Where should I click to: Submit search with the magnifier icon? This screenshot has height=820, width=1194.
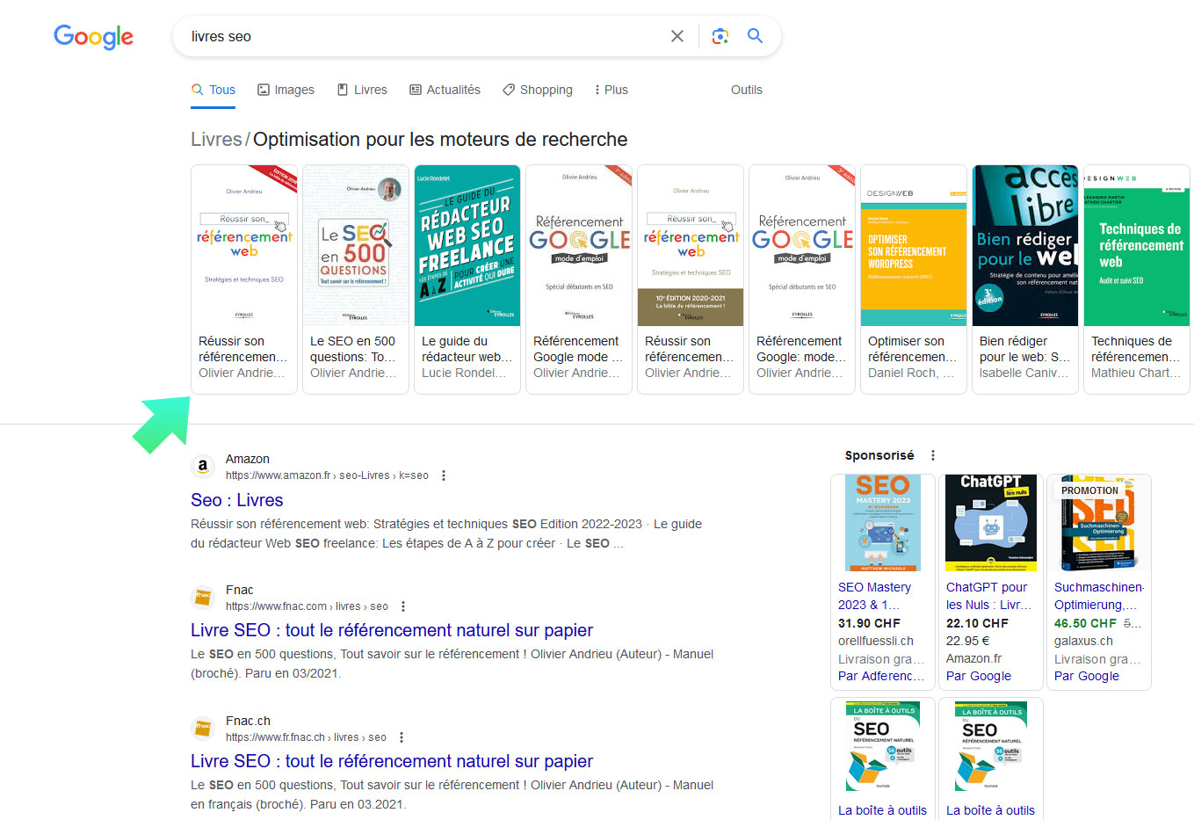click(x=755, y=36)
